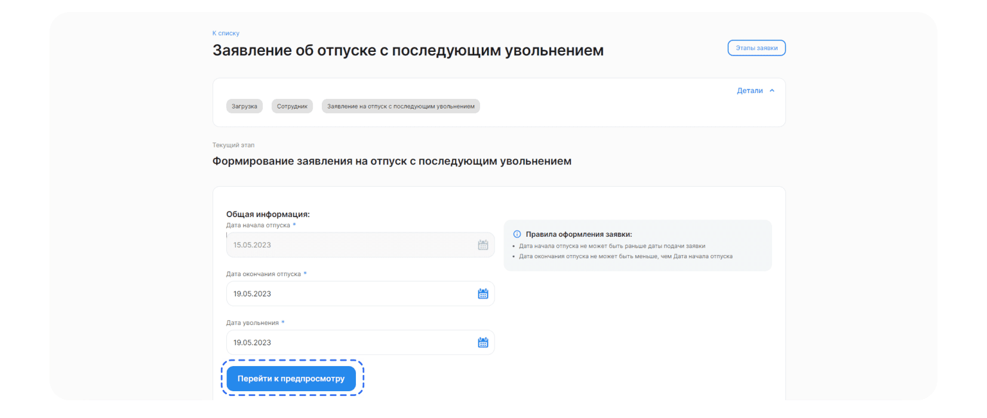Image resolution: width=987 pixels, height=418 pixels.
Task: Focus the Дата увольнения input field
Action: click(349, 343)
